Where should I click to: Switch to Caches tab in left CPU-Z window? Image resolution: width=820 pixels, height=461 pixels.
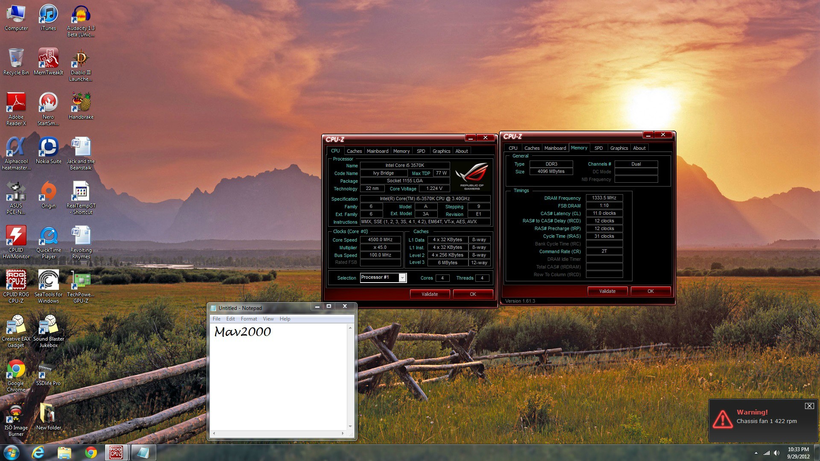point(354,151)
